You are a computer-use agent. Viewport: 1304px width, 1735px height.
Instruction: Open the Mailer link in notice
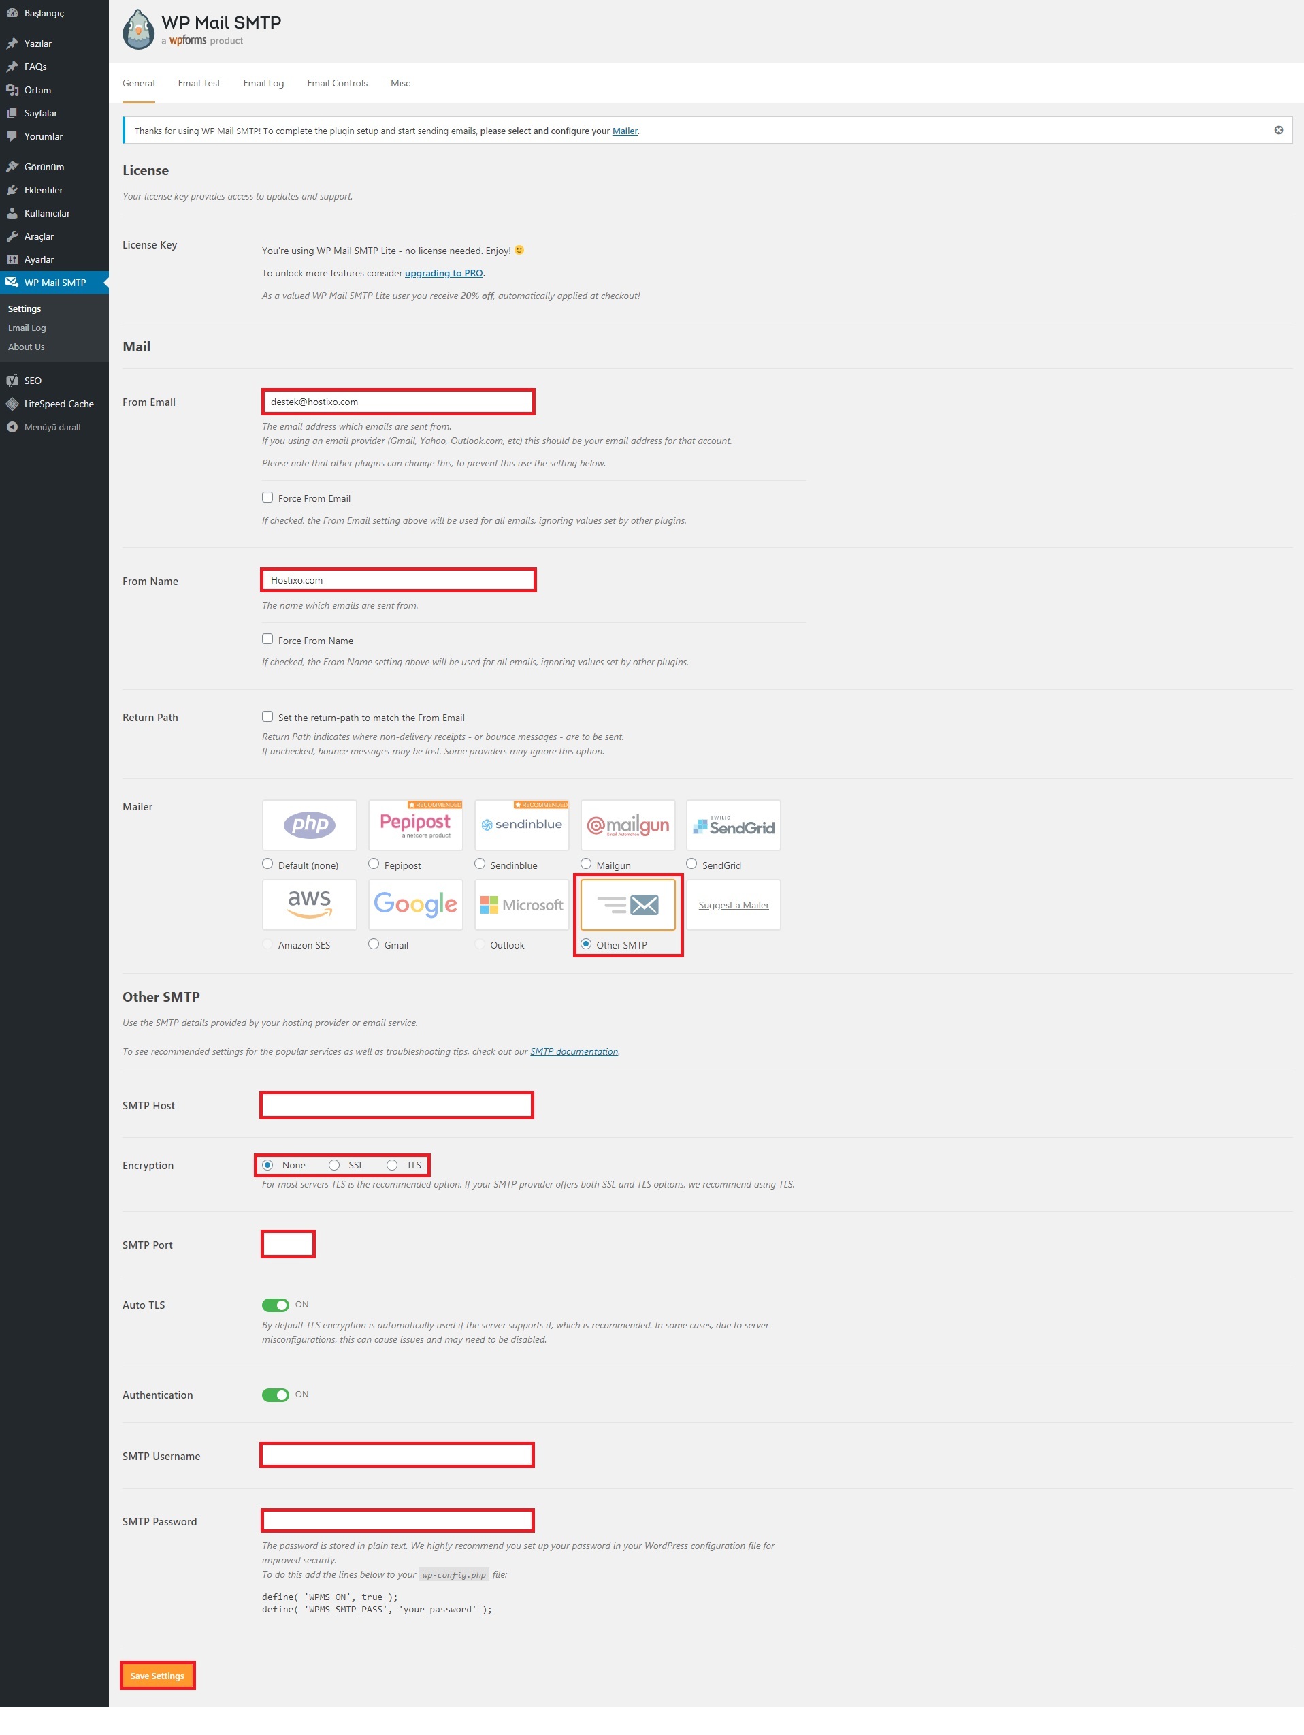[x=625, y=131]
